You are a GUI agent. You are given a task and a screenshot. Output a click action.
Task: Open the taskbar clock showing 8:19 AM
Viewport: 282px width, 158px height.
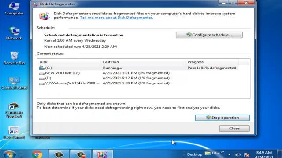tap(264, 154)
